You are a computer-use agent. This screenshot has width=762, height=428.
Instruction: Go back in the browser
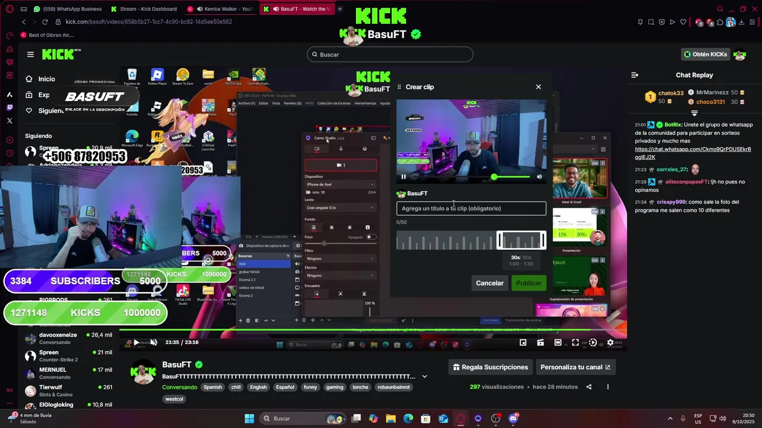(x=24, y=22)
